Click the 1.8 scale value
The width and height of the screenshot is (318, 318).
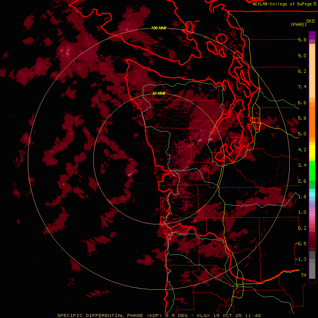click(x=302, y=197)
